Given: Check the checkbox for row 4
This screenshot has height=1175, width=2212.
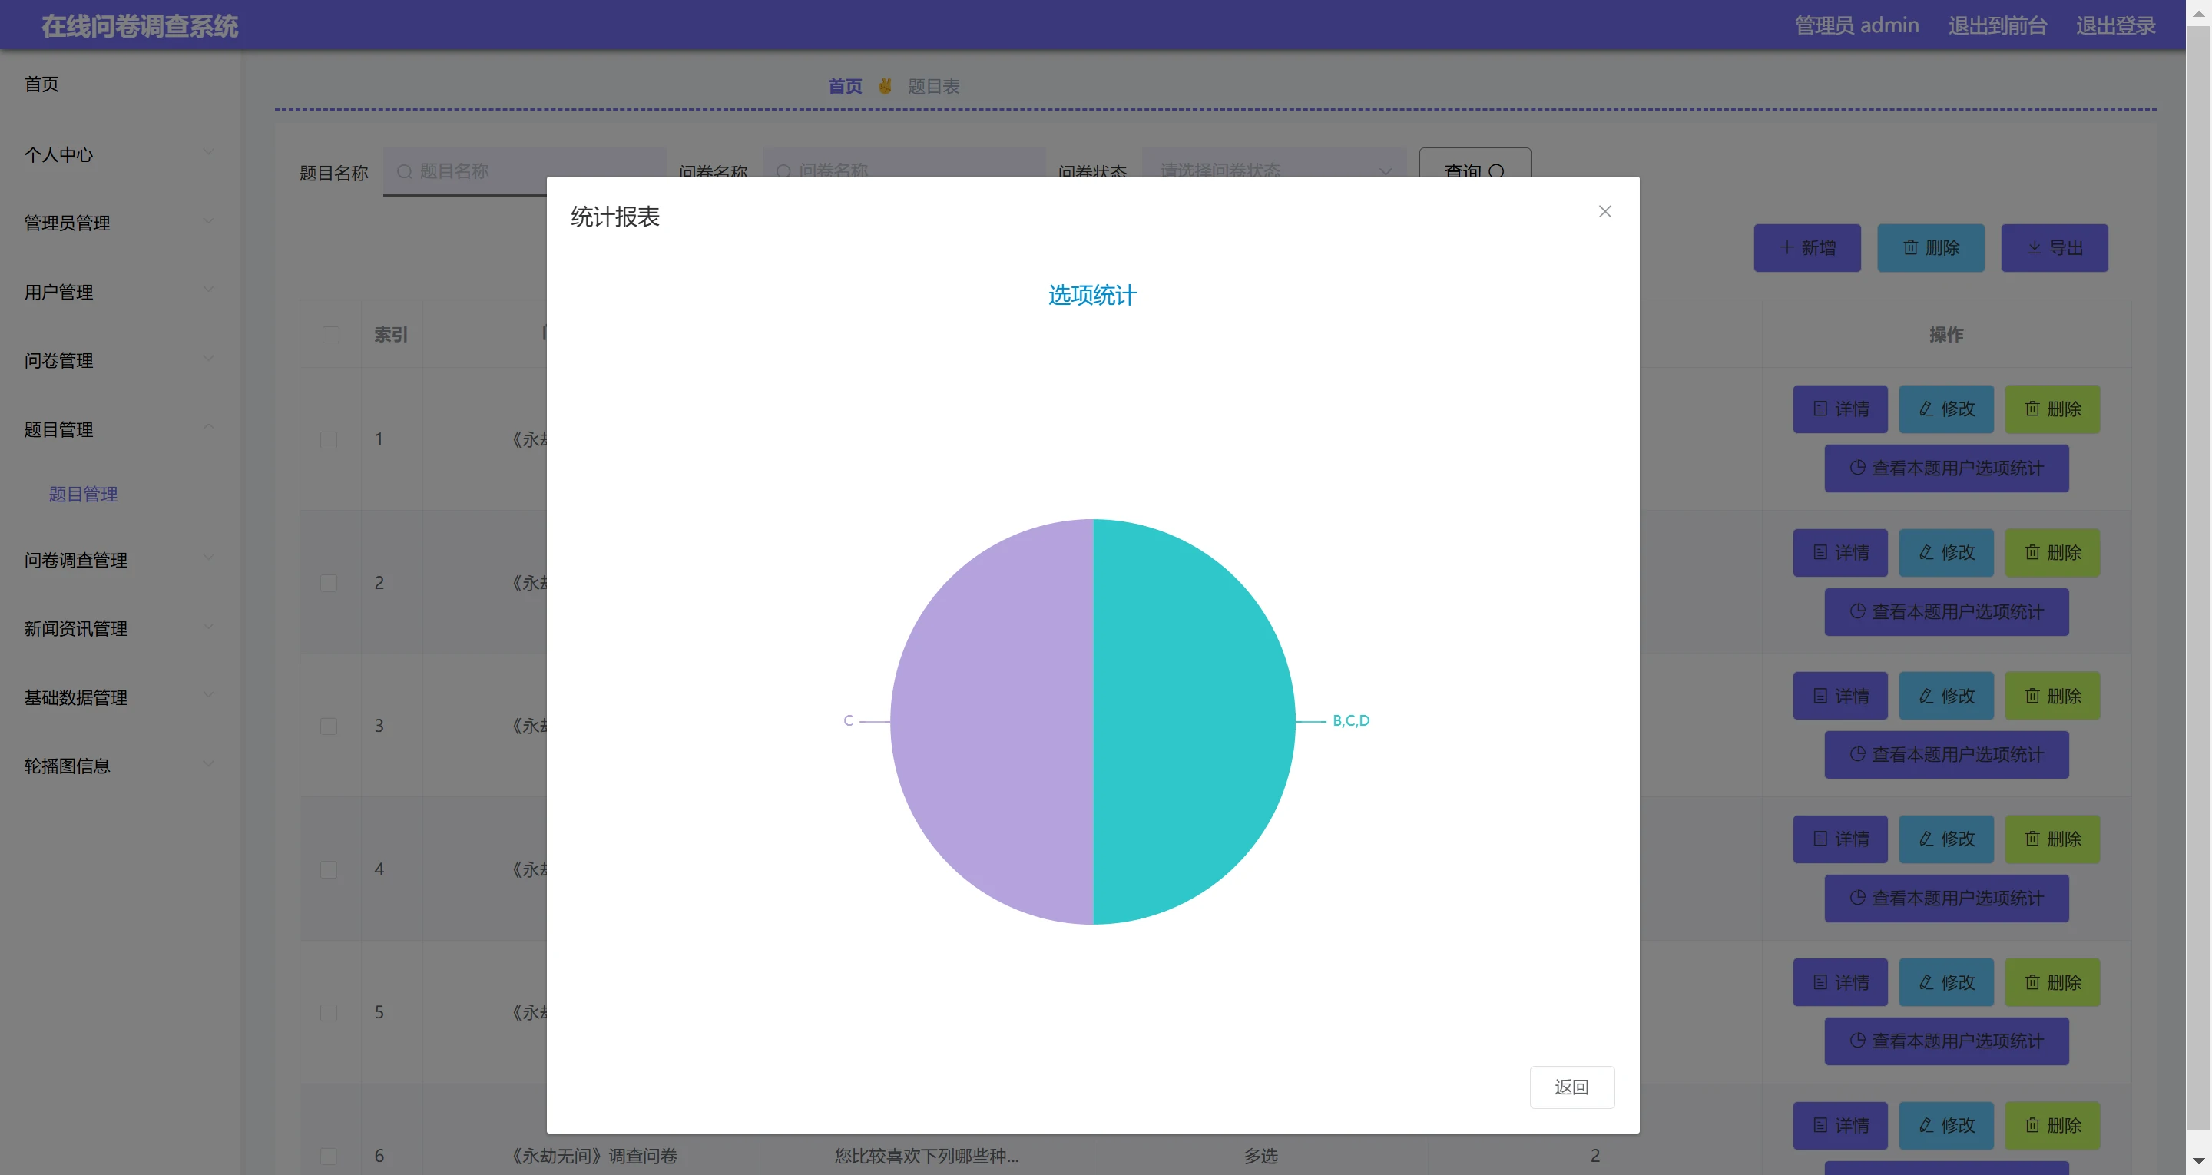Looking at the screenshot, I should 329,869.
